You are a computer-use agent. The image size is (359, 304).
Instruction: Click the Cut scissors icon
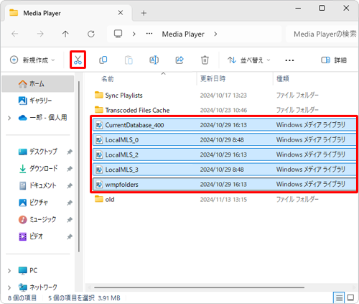pyautogui.click(x=78, y=60)
